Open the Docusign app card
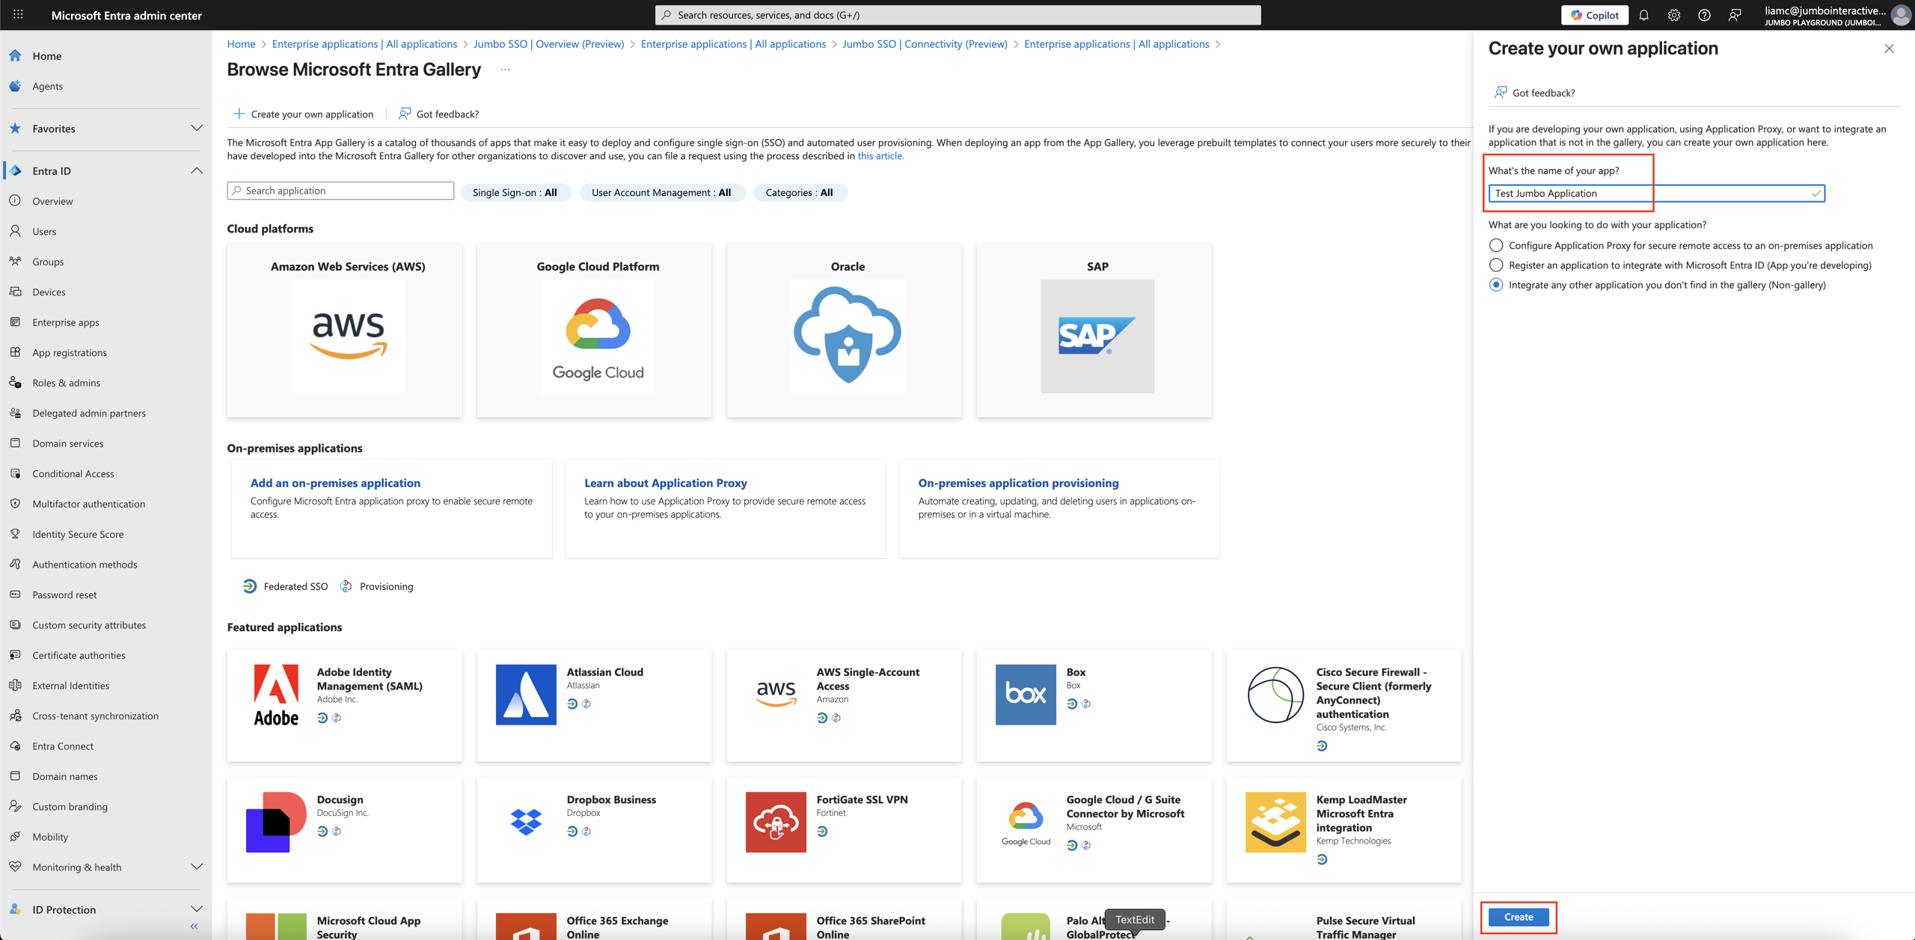 (345, 830)
